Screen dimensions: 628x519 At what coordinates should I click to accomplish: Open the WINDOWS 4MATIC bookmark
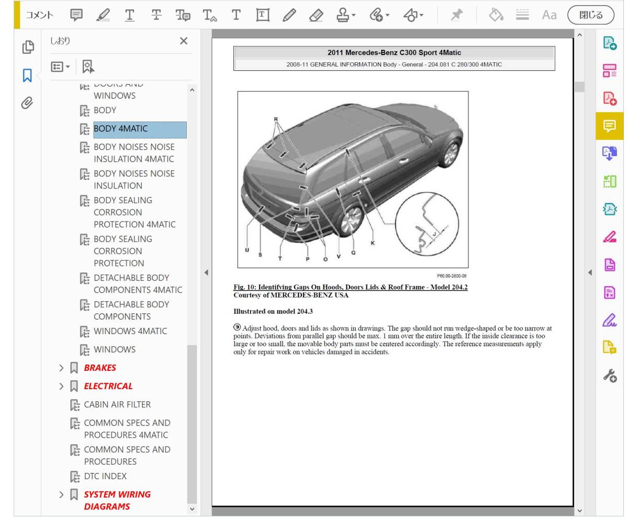coord(130,331)
